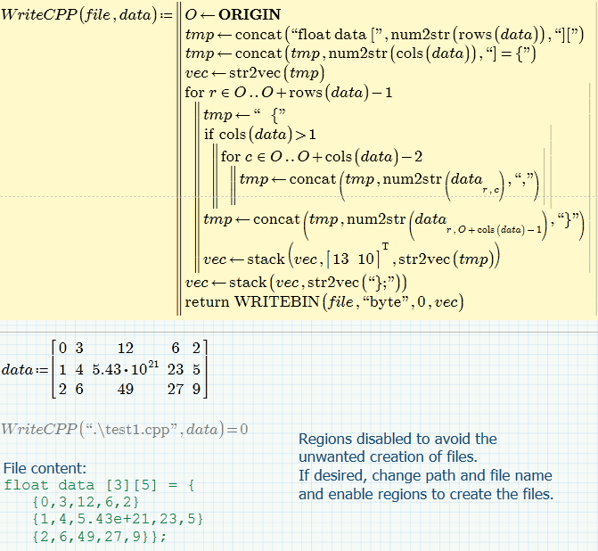Click the 'return WRITEBIN(file, "byte", 0, vec)' line

(x=324, y=302)
